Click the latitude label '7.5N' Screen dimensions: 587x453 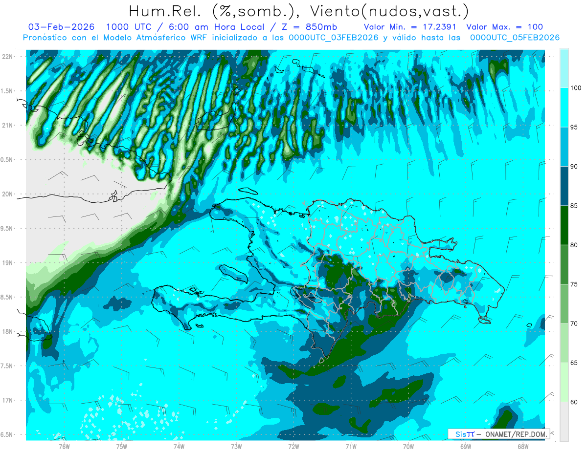pos(7,366)
